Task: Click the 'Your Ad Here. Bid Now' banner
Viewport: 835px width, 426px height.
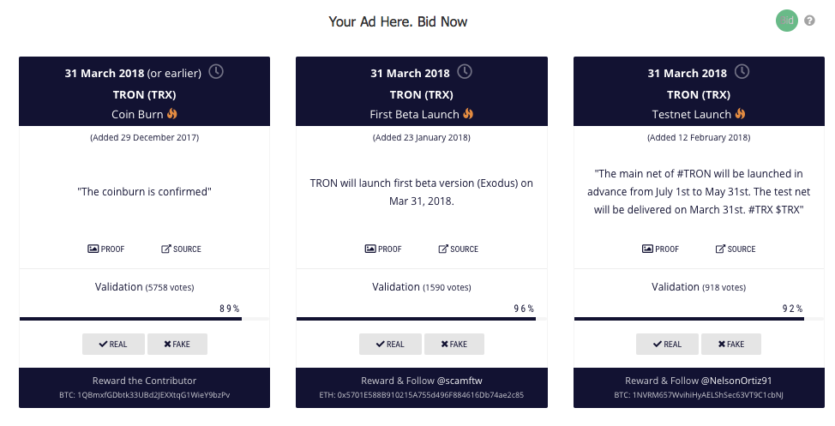Action: 398,21
